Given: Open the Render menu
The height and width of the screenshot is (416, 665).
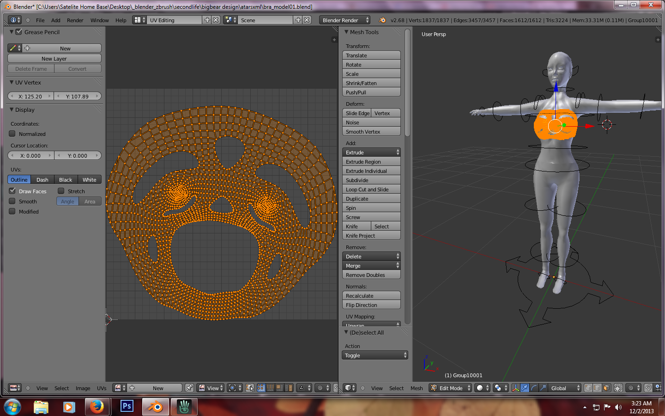Looking at the screenshot, I should point(75,20).
